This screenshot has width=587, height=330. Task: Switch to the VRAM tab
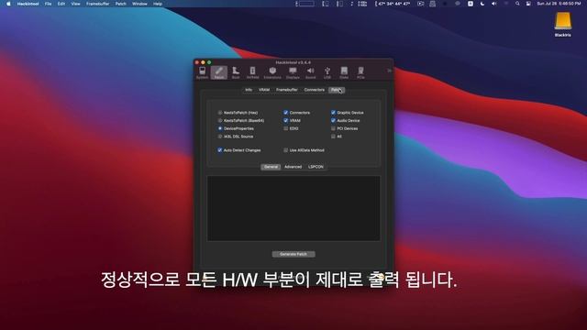tap(264, 90)
